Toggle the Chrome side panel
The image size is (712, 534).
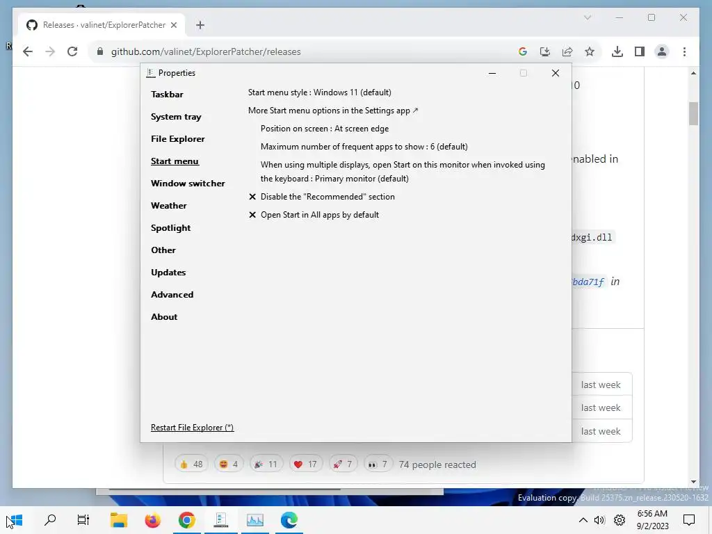[x=640, y=51]
